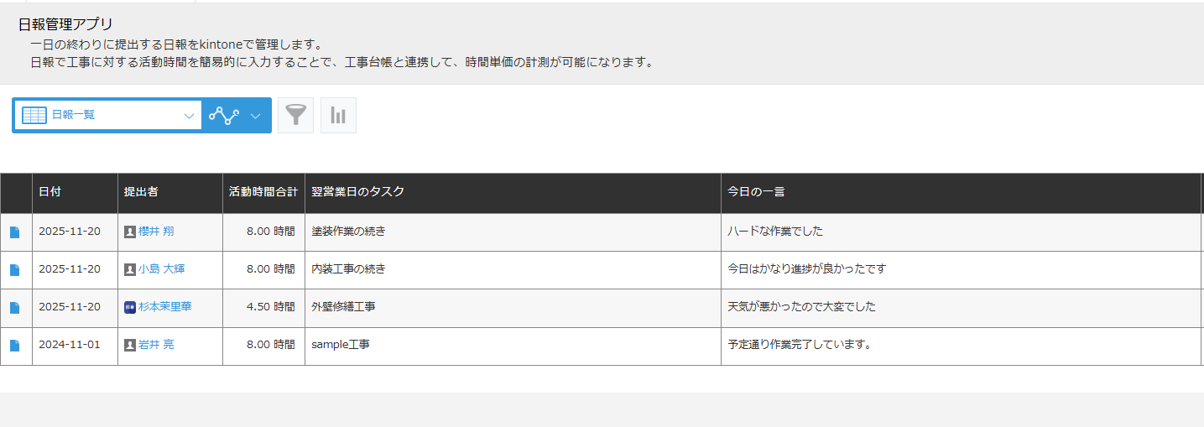The image size is (1204, 427).
Task: Open user profile 岩井 亮
Action: click(x=156, y=345)
